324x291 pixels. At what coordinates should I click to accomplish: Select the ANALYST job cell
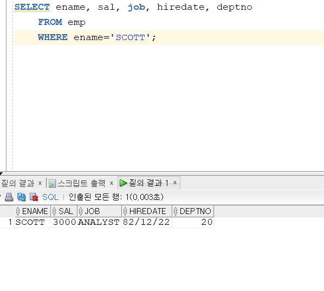click(100, 222)
